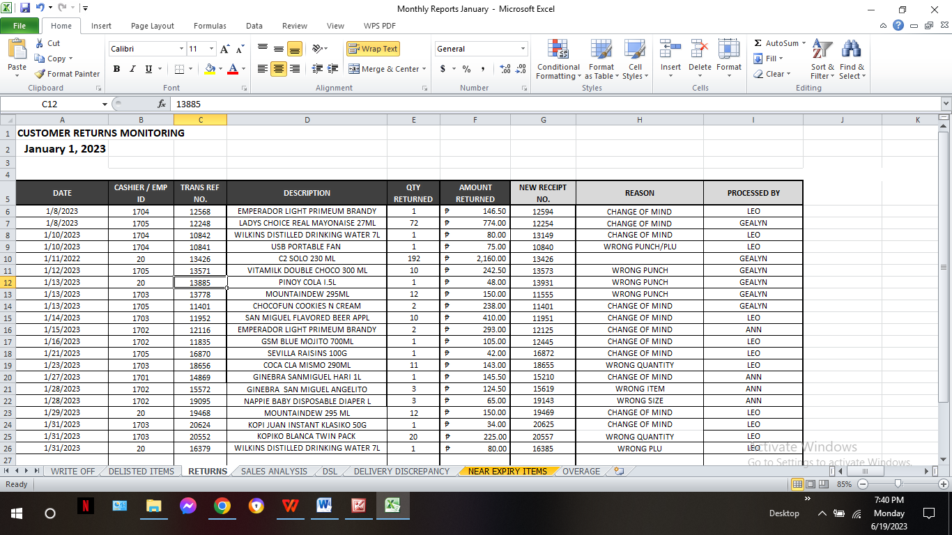Open File Explorer from the taskbar

154,506
